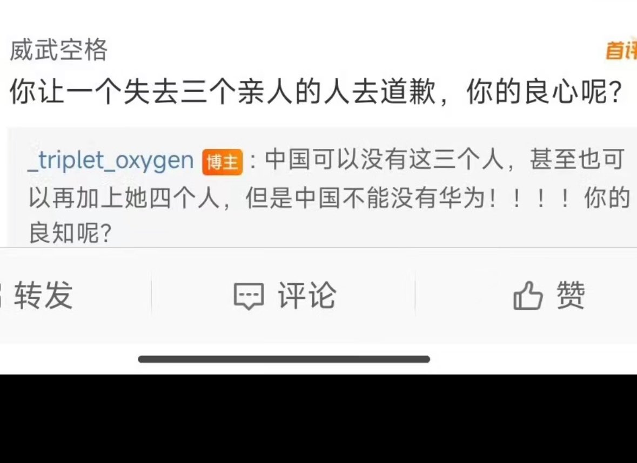The width and height of the screenshot is (637, 463).
Task: Tap reply ending text 良知呢？
Action: [70, 233]
